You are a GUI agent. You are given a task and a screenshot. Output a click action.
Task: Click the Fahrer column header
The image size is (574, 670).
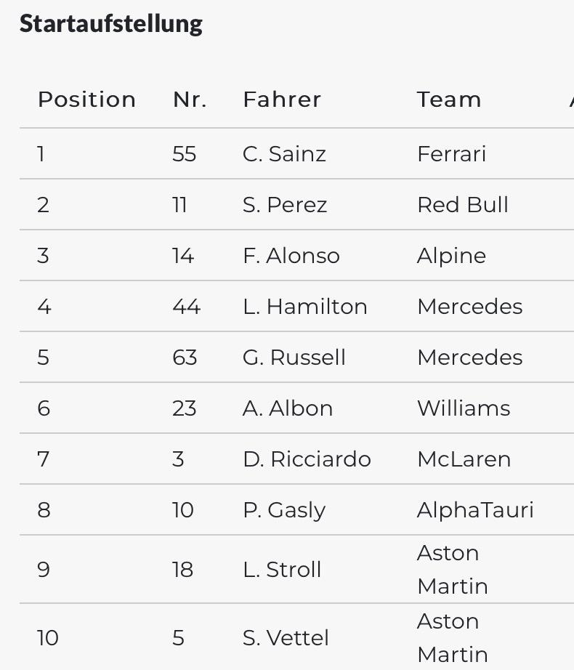(282, 100)
